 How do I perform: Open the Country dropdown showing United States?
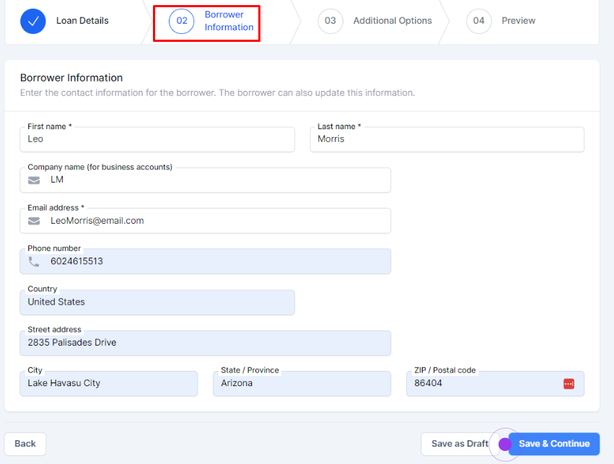click(157, 302)
